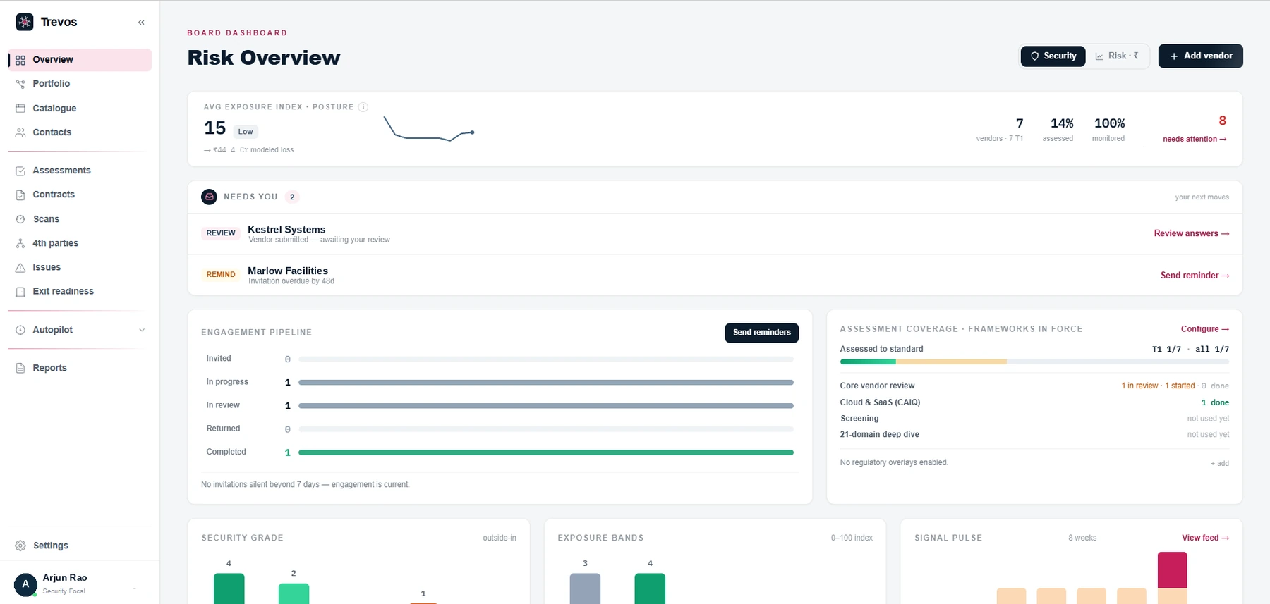Viewport: 1270px width, 604px height.
Task: Open the Configure frameworks link
Action: [1204, 329]
